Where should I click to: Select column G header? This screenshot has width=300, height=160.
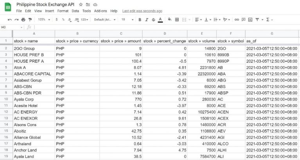[272, 34]
